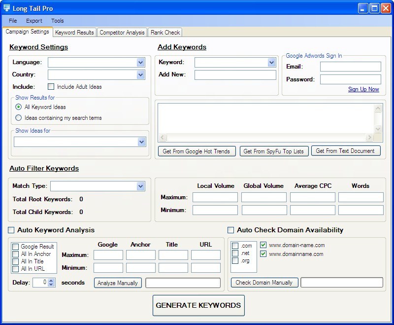The height and width of the screenshot is (325, 394).
Task: Click keyword list scroll right arrow
Action: pos(369,137)
